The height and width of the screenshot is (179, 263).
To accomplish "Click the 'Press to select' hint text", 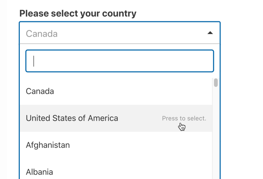I will 184,118.
